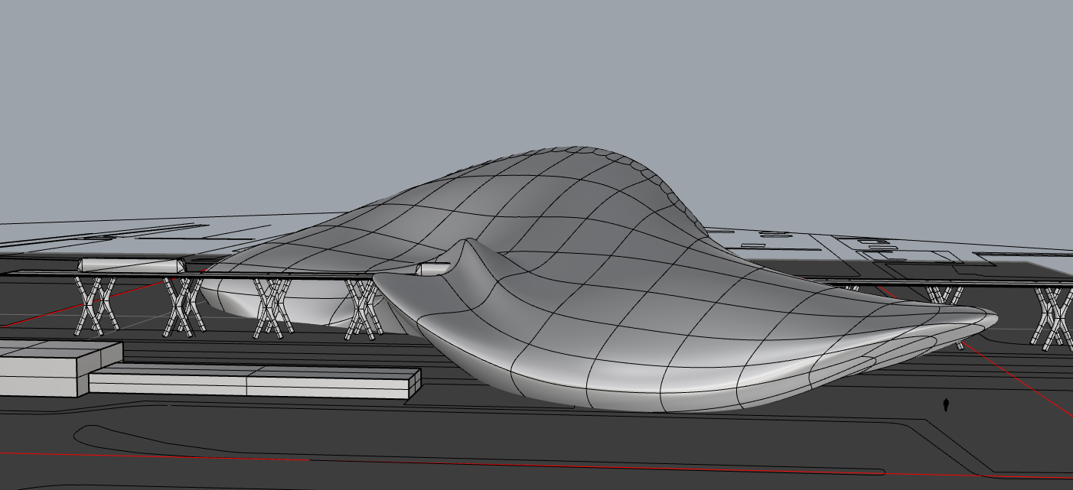Viewport: 1073px width, 490px height.
Task: Select the tiny human scale figure
Action: pyautogui.click(x=947, y=404)
